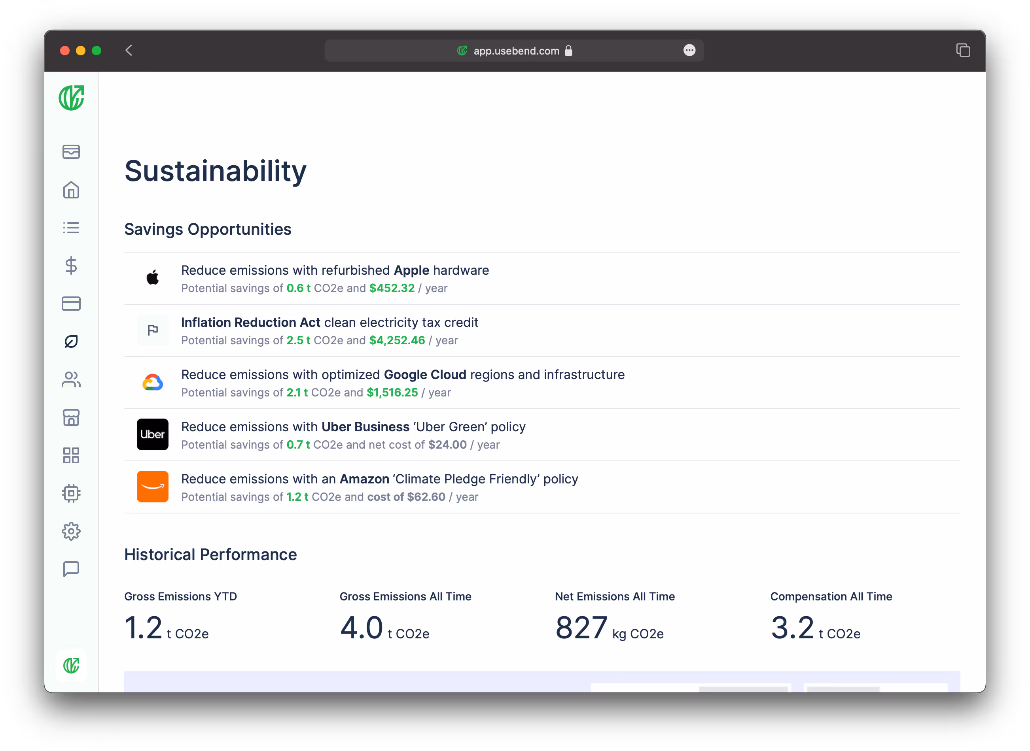
Task: Click the $452.32 savings amount
Action: click(392, 288)
